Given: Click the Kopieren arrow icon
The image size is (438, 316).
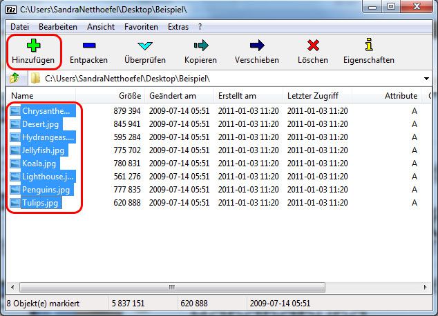Looking at the screenshot, I should [x=201, y=45].
